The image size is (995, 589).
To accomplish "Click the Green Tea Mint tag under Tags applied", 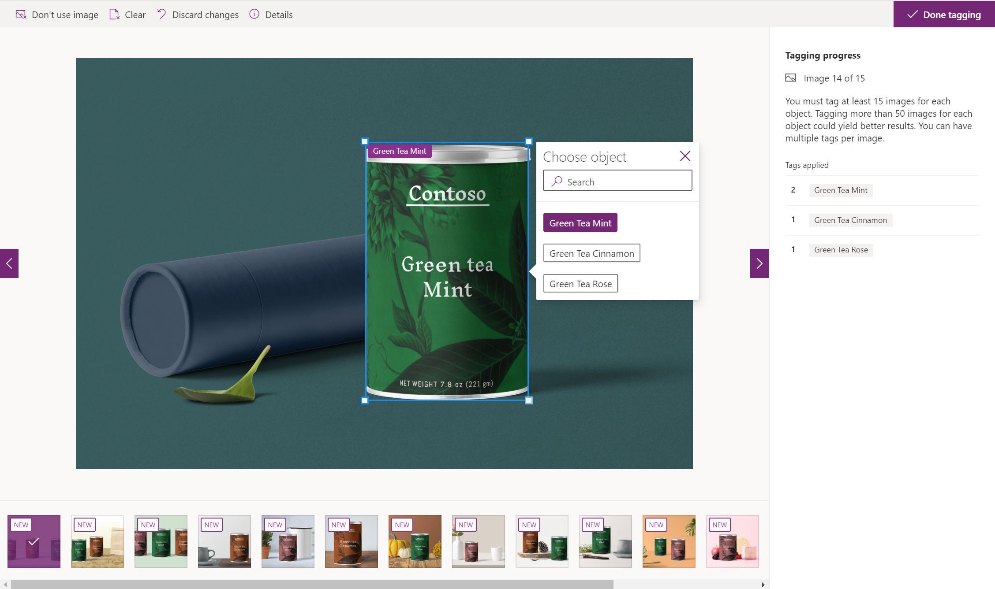I will click(x=841, y=190).
